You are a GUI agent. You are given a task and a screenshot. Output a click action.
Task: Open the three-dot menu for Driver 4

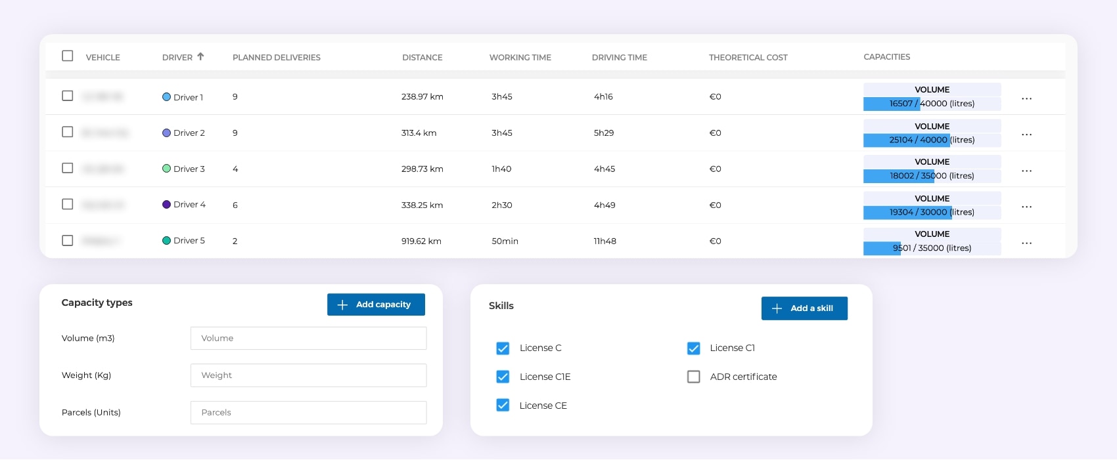(1026, 207)
